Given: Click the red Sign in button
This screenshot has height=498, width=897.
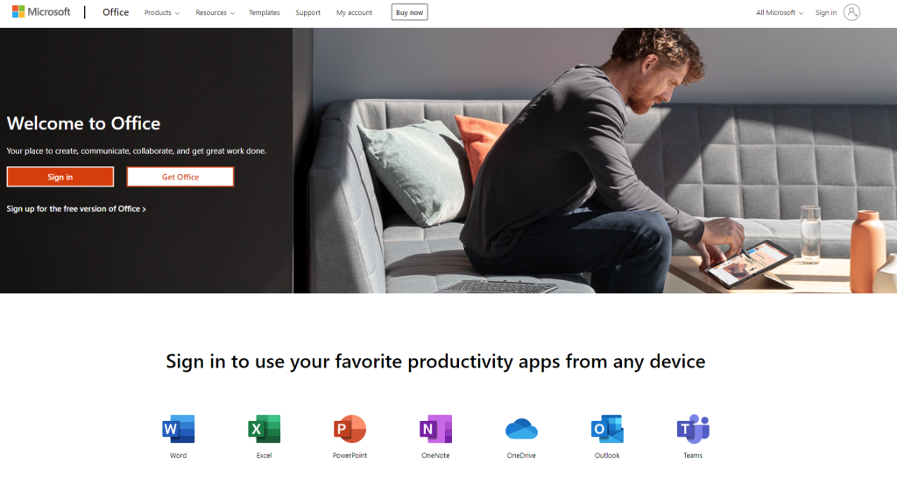Looking at the screenshot, I should pyautogui.click(x=60, y=177).
